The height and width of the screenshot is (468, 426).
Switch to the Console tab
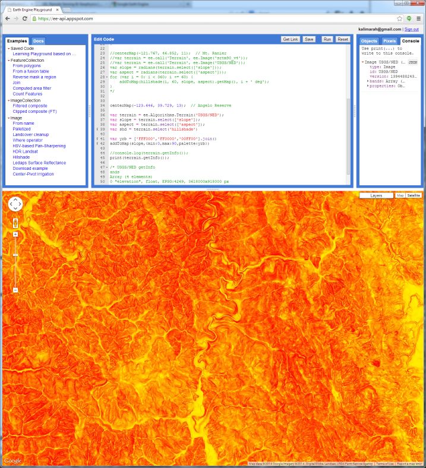pos(411,41)
